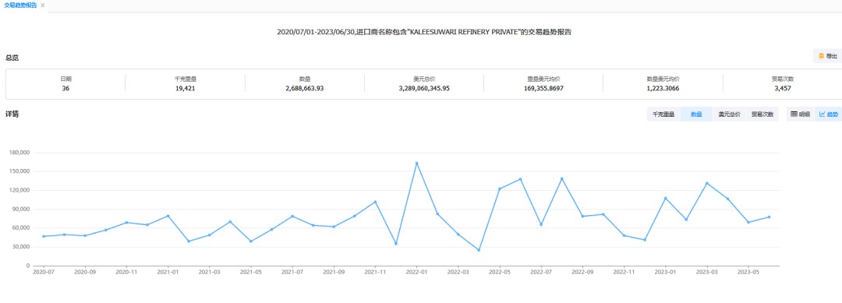Viewport: 842px width, 303px height.
Task: Switch chart metric to 美元总价 button
Action: pos(729,115)
